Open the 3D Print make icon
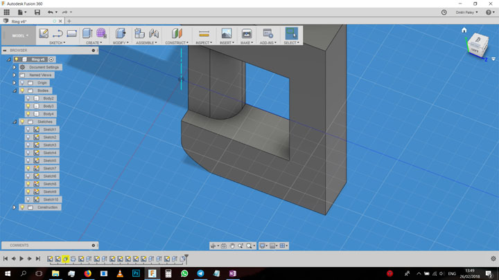The image size is (499, 280). click(x=247, y=33)
